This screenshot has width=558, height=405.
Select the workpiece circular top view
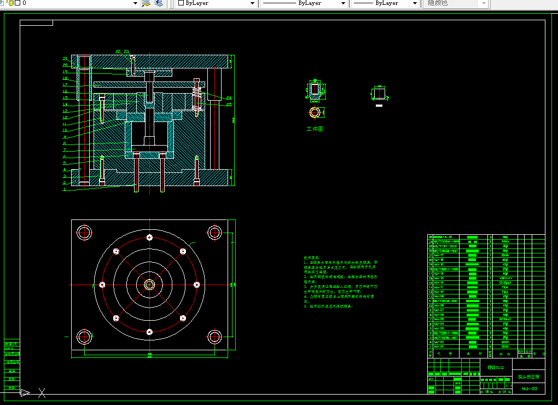[x=315, y=112]
